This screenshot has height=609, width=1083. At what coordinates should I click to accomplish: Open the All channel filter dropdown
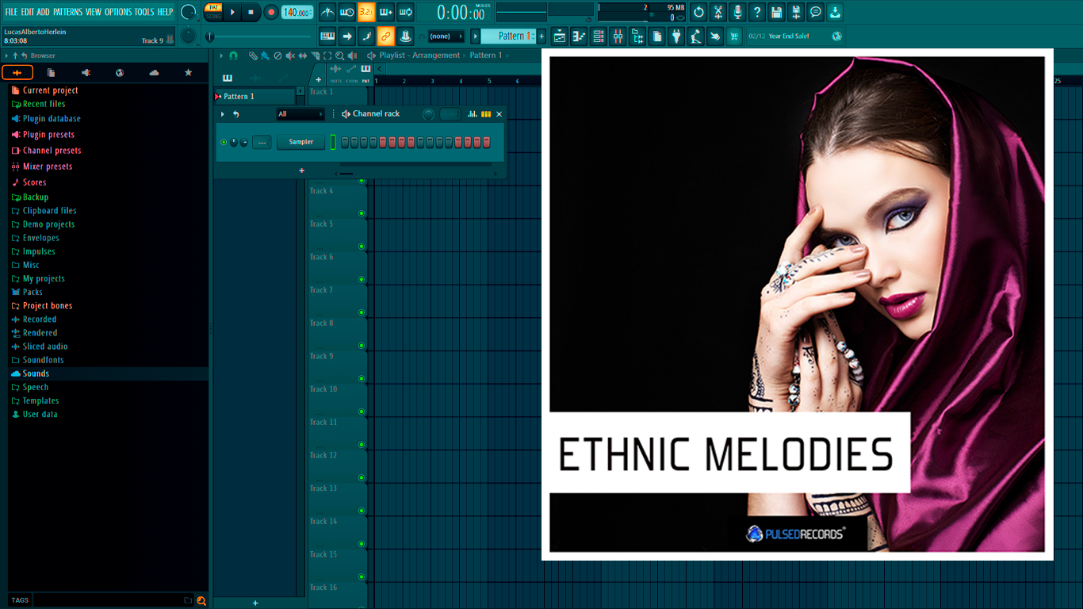coord(300,114)
